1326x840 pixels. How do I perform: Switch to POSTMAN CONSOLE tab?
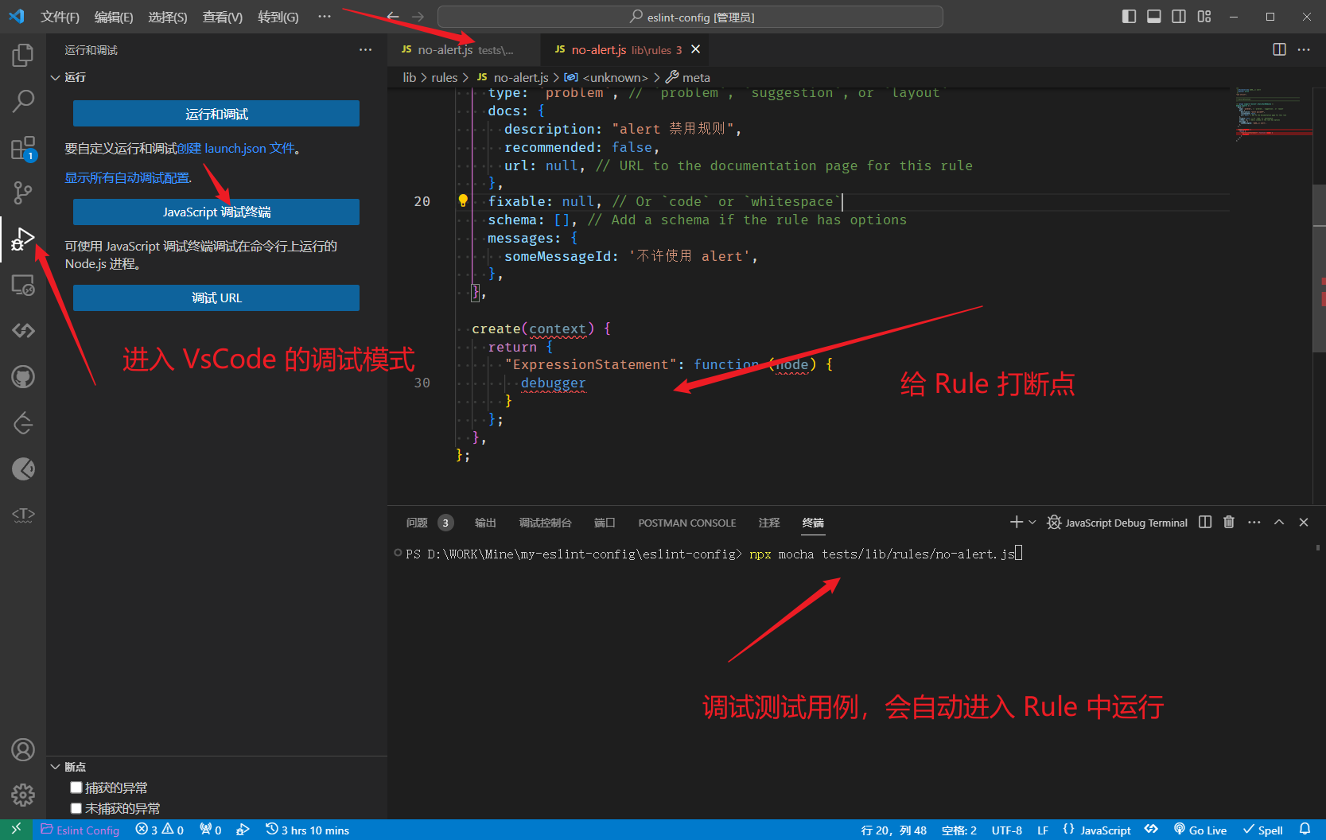(687, 523)
